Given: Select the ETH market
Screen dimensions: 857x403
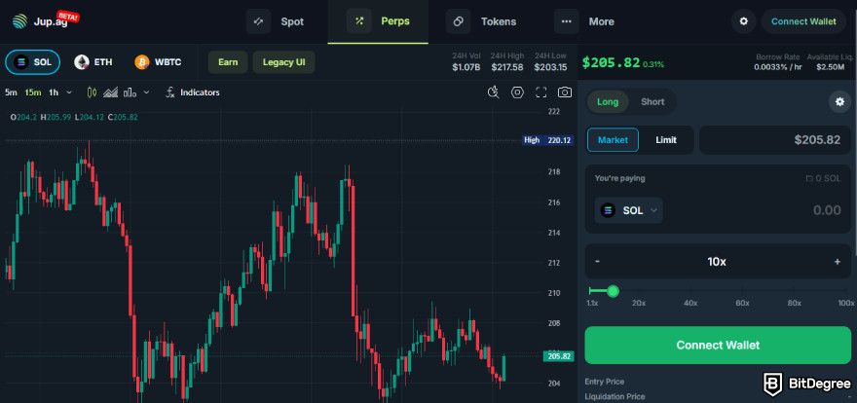Looking at the screenshot, I should [93, 62].
